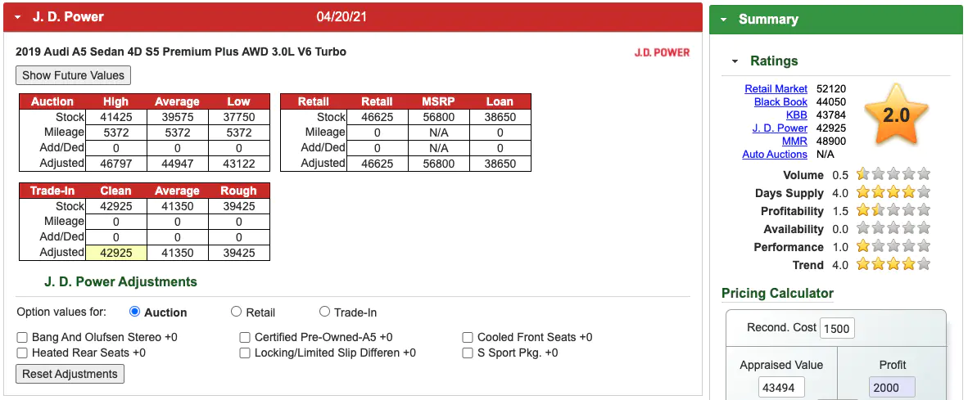Click the Availability star rating
The width and height of the screenshot is (968, 400).
(893, 228)
